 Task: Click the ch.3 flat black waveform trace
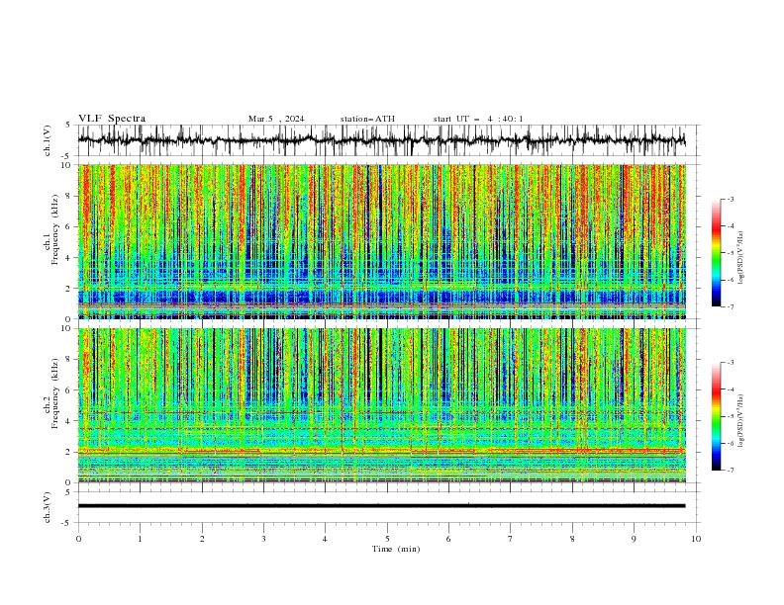(x=381, y=506)
